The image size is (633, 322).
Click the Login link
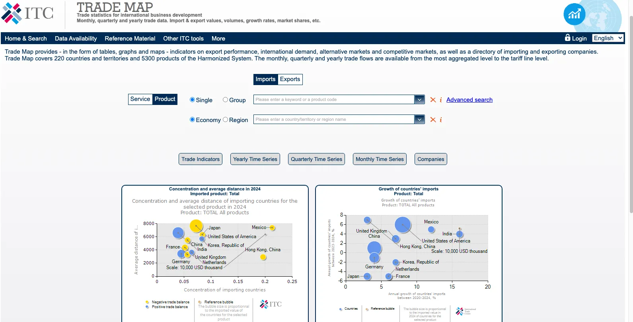(x=579, y=39)
